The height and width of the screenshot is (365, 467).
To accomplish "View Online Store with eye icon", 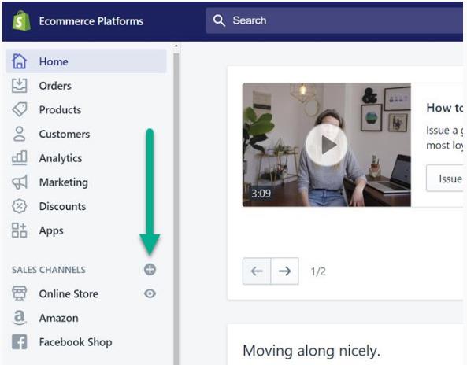I will click(x=150, y=293).
